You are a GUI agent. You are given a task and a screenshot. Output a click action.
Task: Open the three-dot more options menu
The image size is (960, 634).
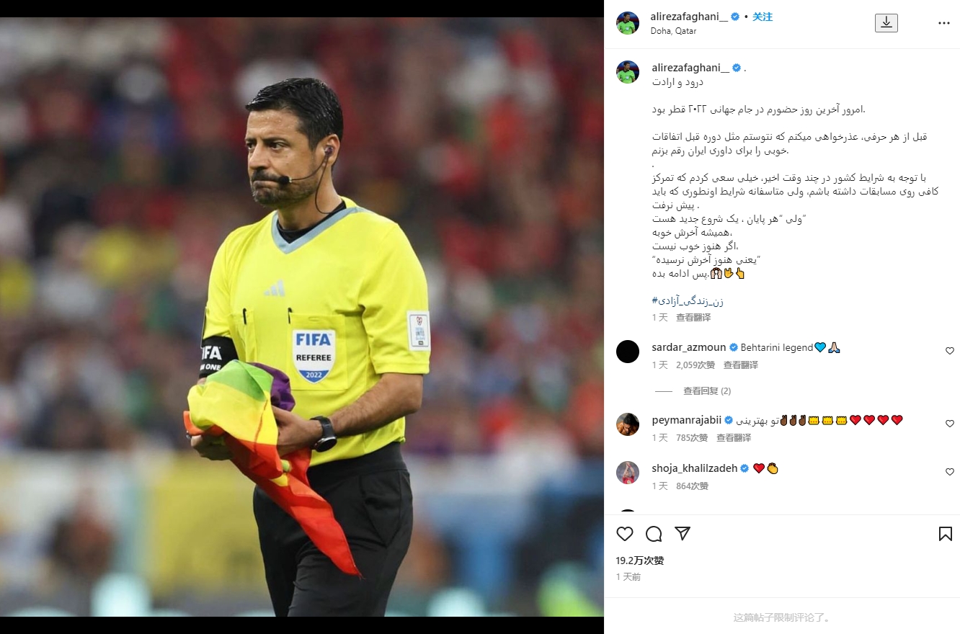944,23
